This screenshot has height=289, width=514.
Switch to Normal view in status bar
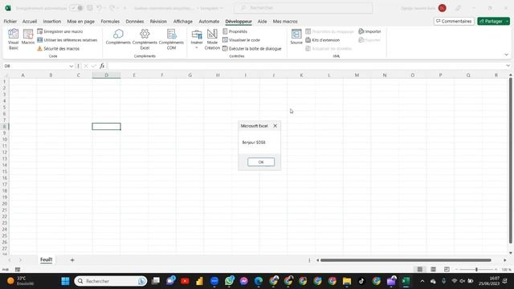pos(420,270)
